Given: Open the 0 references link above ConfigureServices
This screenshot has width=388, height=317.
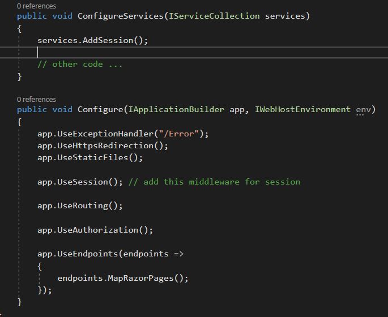Looking at the screenshot, I should coord(36,6).
